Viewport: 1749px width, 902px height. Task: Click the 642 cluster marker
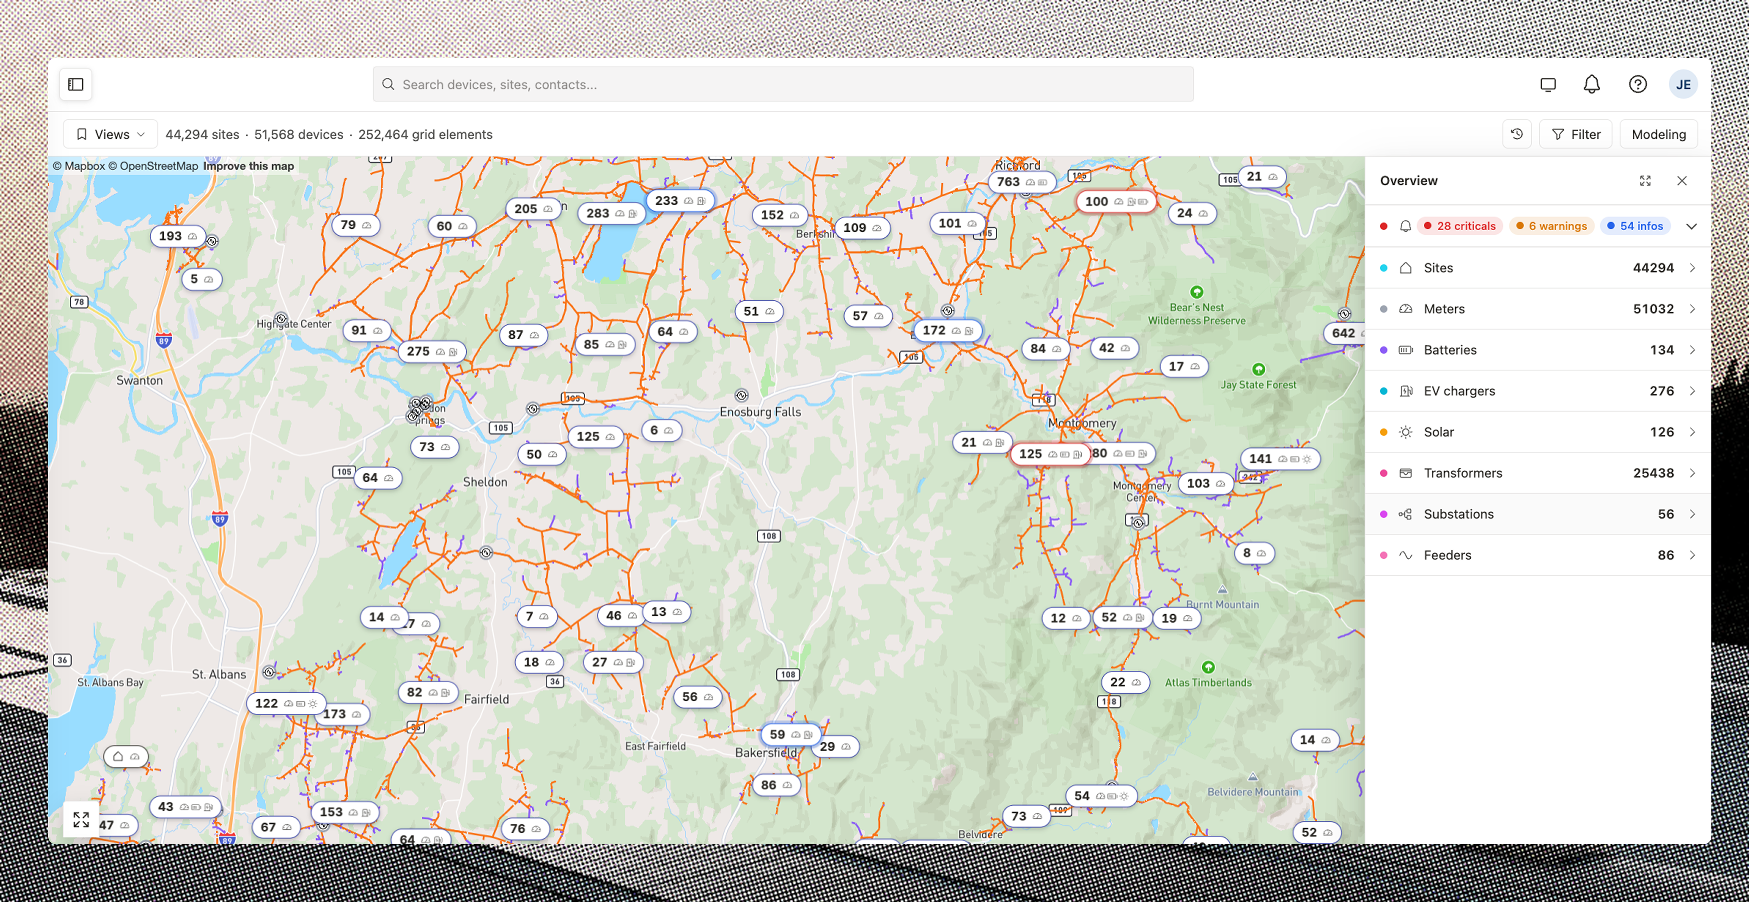(1344, 333)
